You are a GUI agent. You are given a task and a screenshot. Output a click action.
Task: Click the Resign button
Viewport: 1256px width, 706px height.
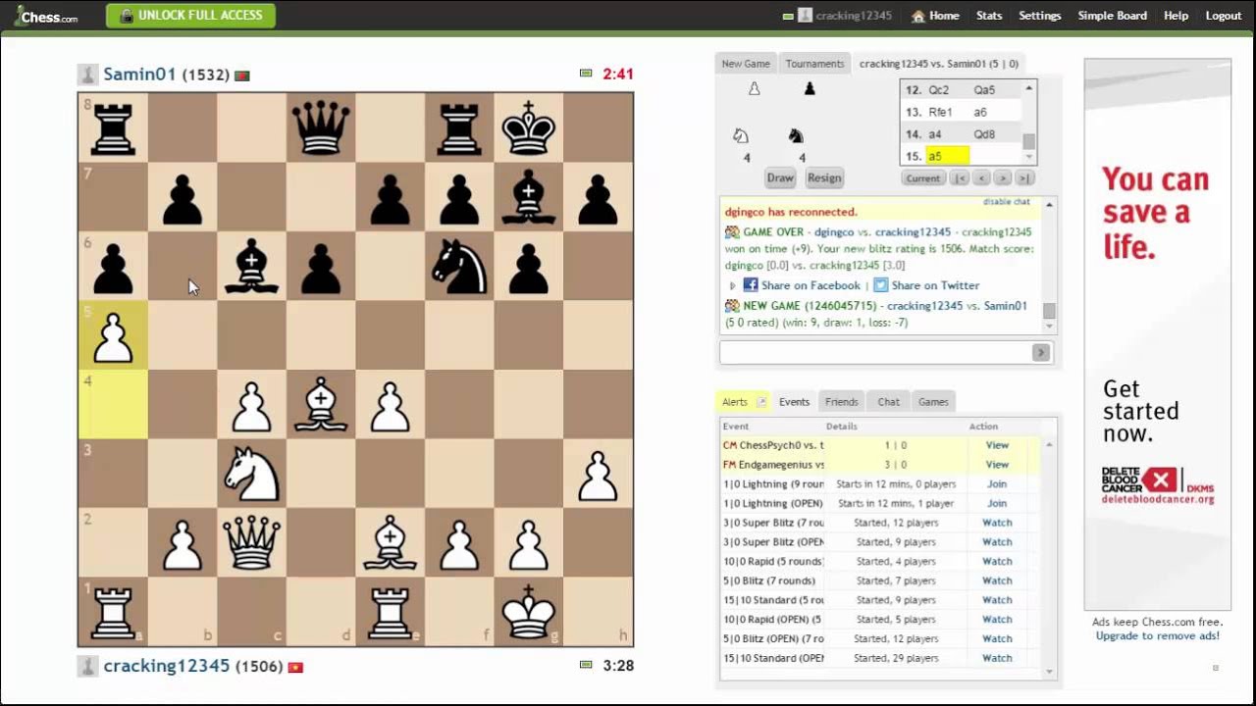(824, 177)
